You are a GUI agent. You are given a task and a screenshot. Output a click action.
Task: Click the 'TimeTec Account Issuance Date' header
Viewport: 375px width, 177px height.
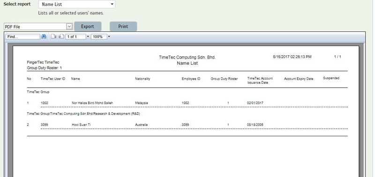tap(260, 81)
